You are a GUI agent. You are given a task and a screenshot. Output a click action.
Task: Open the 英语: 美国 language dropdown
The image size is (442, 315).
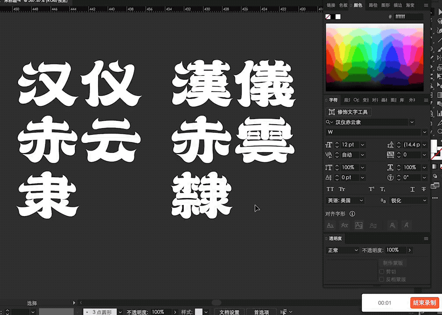click(x=345, y=200)
